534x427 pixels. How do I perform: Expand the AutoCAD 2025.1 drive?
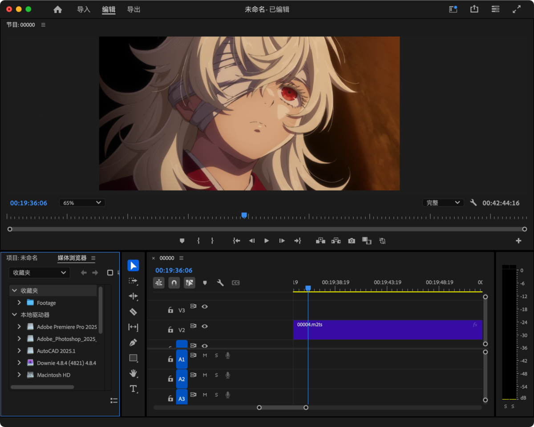click(x=19, y=350)
